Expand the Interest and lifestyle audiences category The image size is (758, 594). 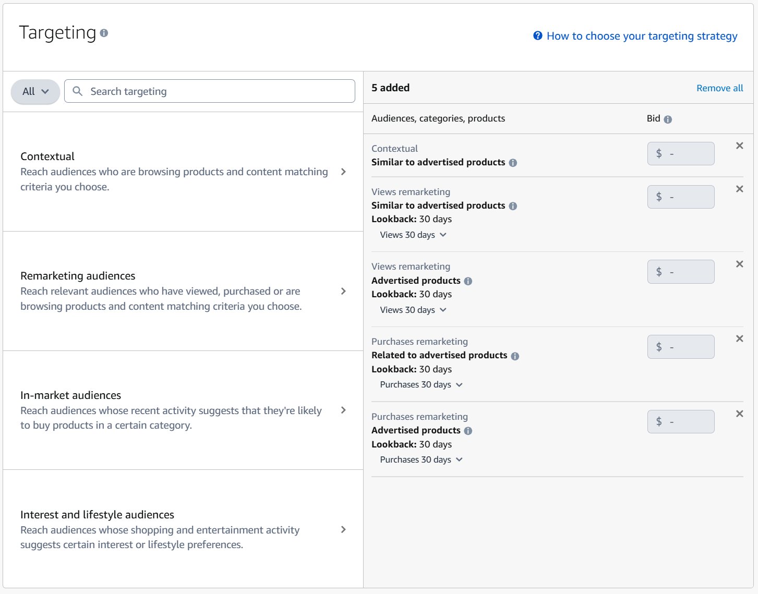click(x=343, y=529)
